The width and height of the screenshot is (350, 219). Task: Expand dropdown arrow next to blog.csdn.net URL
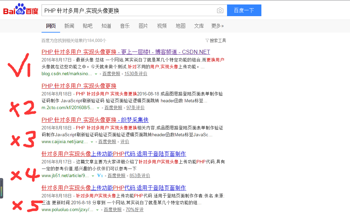click(x=96, y=74)
